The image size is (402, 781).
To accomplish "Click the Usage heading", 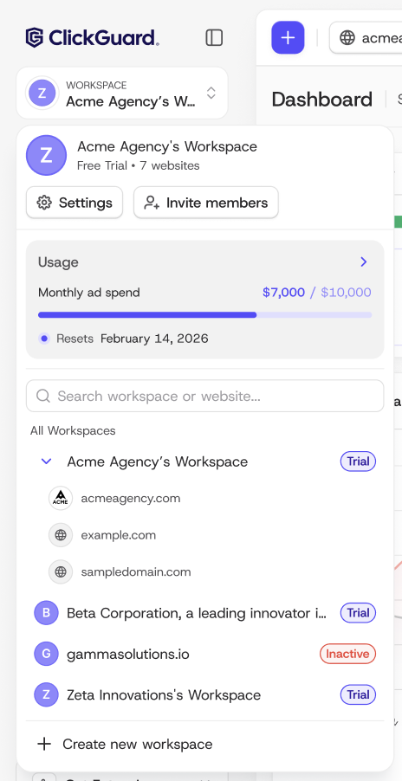I will coord(58,262).
